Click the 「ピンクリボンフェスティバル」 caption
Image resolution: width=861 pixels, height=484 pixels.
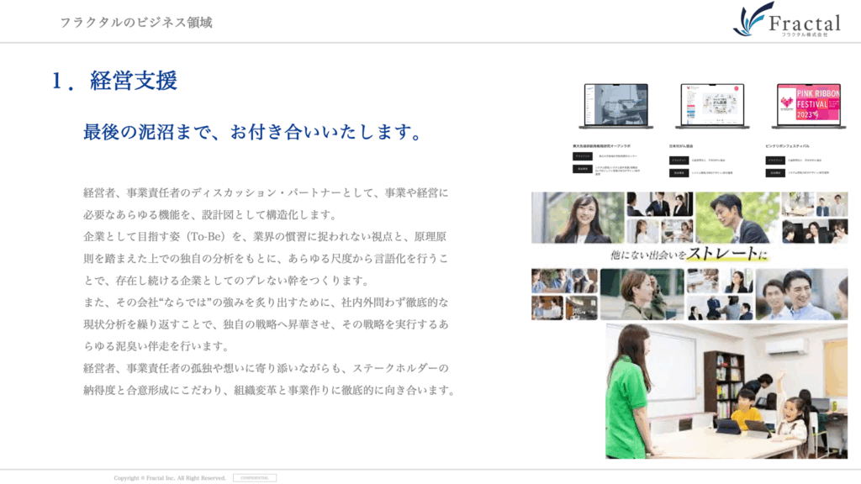(789, 145)
